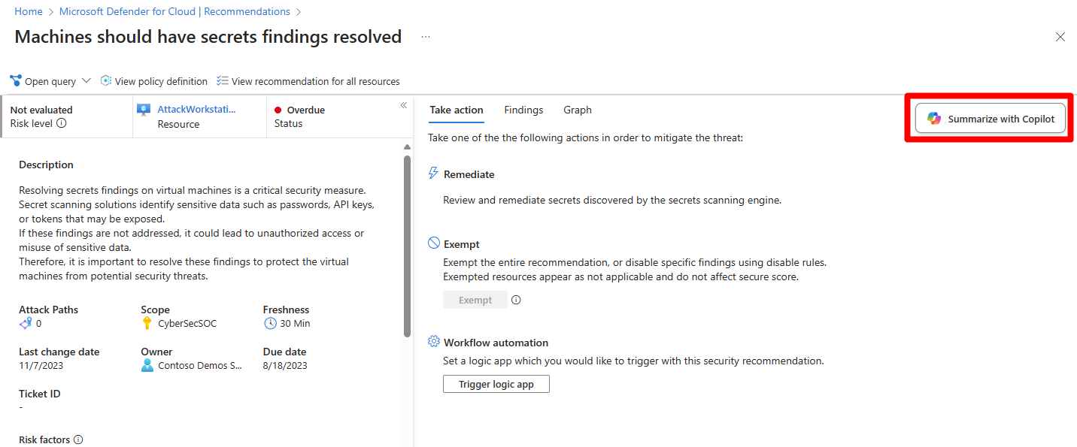Screen dimensions: 1077x447
Task: Open Microsoft Defender for Cloud Recommendations breadcrumb
Action: click(174, 12)
